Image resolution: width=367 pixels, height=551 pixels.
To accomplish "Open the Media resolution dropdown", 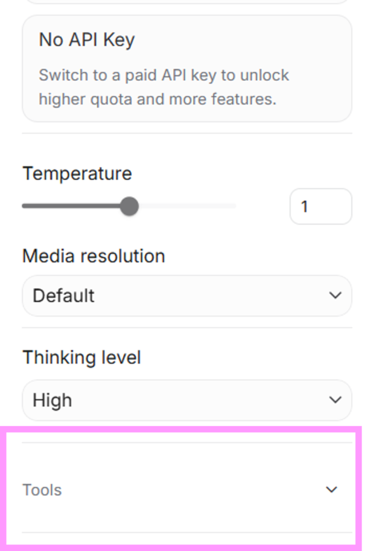I will click(187, 295).
